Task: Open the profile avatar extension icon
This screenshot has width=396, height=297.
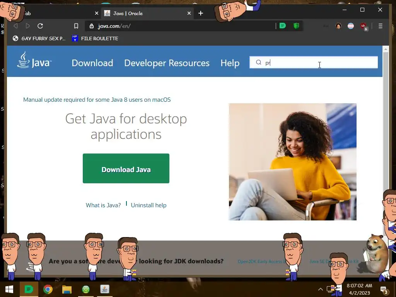Action: [x=338, y=26]
